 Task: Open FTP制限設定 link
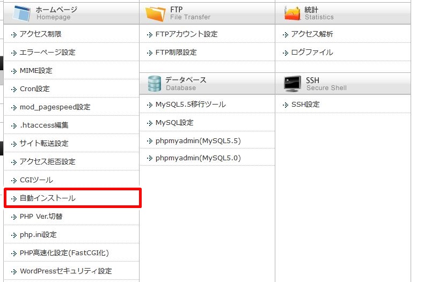[x=176, y=52]
